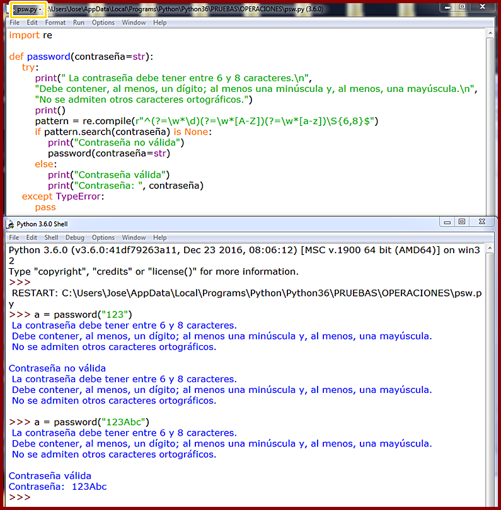Open File menu in Python Shell window

[14, 237]
